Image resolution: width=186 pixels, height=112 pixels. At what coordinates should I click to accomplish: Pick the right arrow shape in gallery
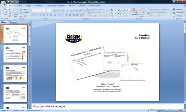(x=121, y=13)
